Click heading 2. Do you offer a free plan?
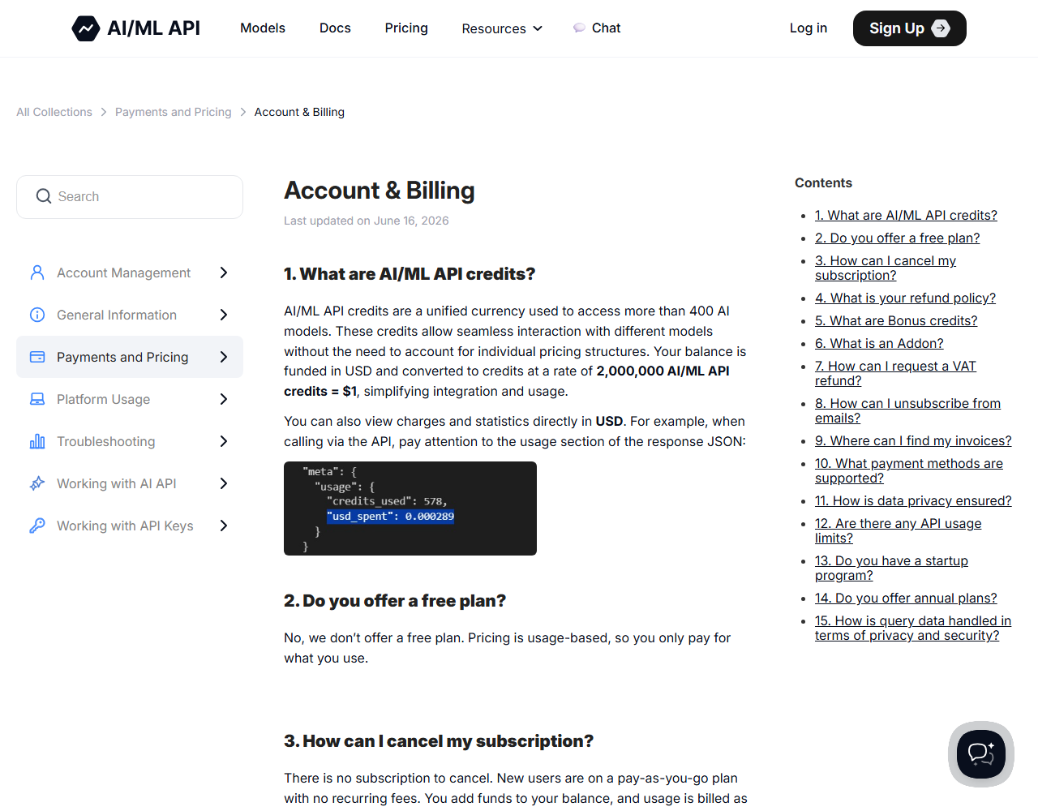Viewport: 1038px width, 811px height. pos(395,601)
